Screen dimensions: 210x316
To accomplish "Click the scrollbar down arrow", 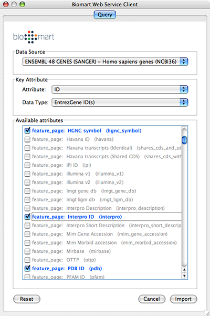I will click(184, 276).
